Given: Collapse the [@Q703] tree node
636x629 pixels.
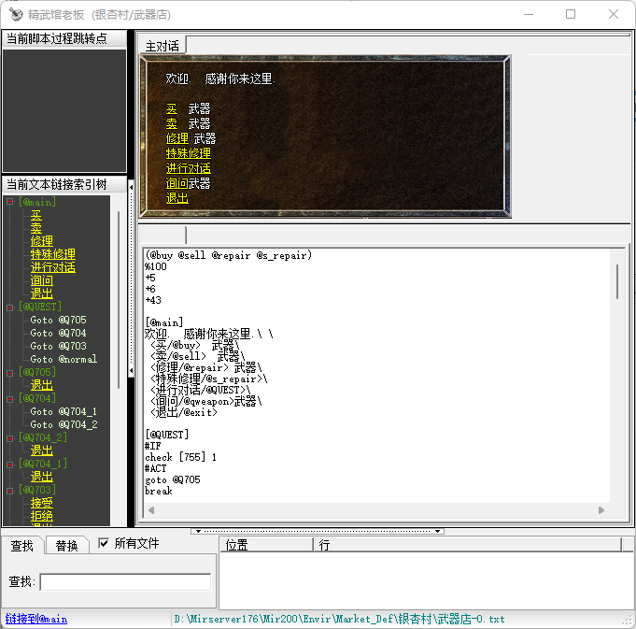Looking at the screenshot, I should tap(10, 491).
